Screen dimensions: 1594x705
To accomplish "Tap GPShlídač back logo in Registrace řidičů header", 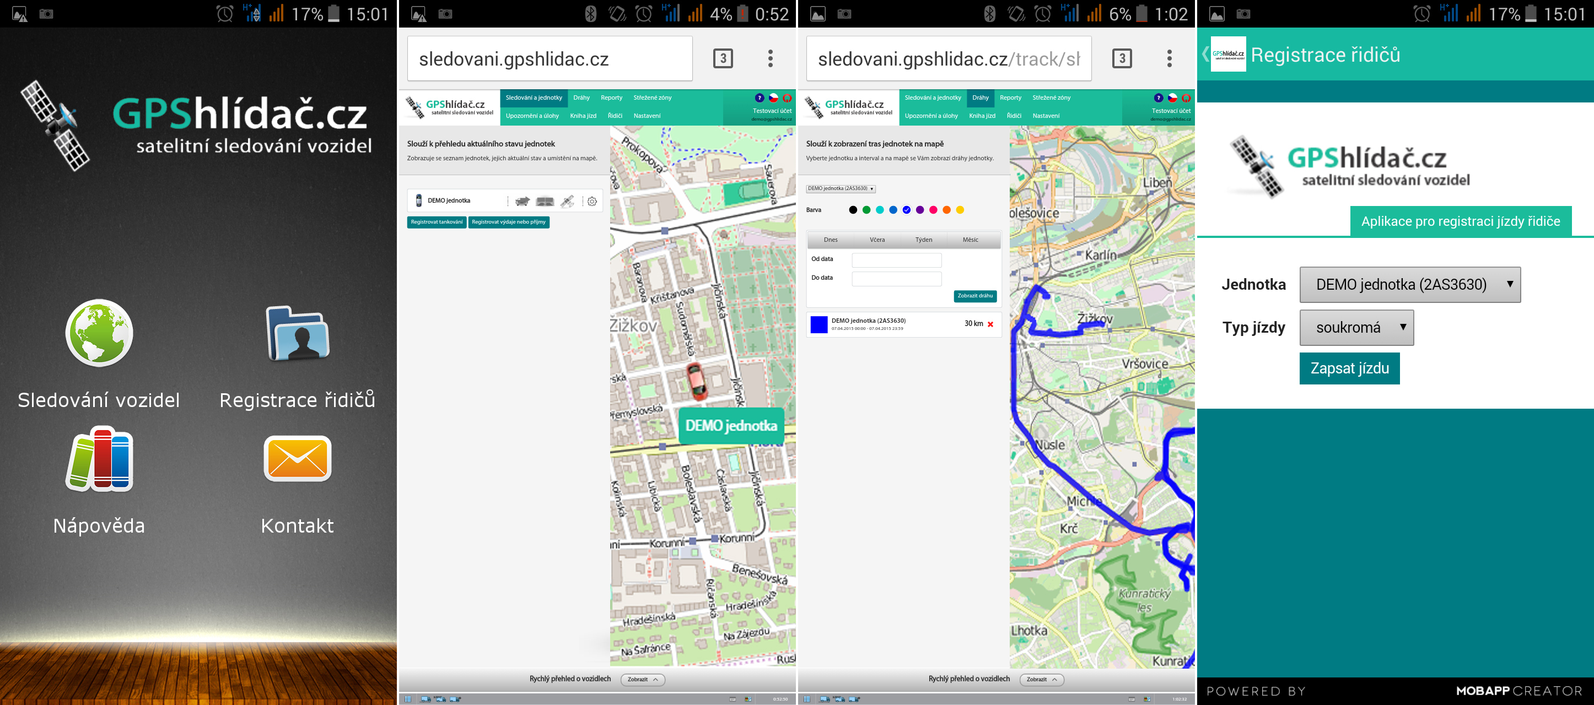I will click(1227, 55).
